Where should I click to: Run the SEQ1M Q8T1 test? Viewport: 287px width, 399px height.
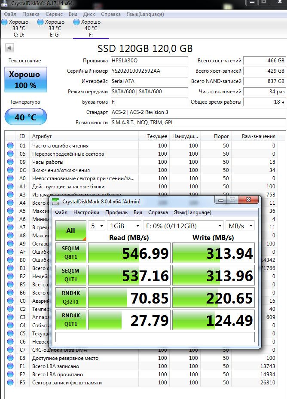coord(70,253)
